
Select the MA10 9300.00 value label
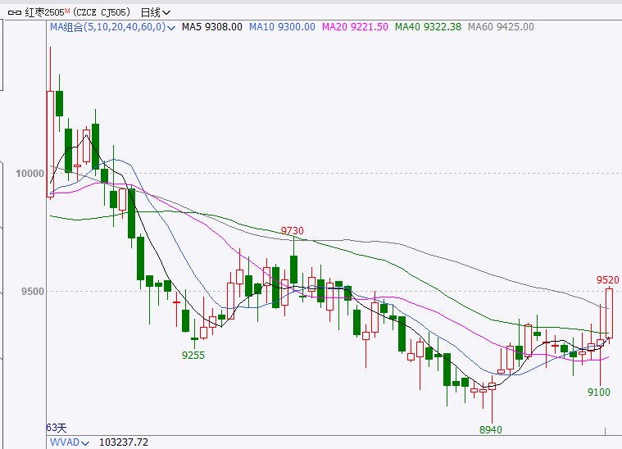click(x=282, y=27)
